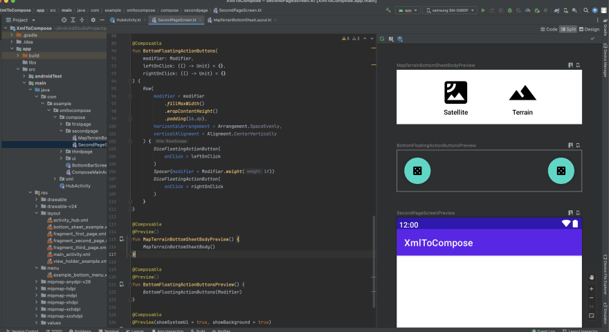Switch editor to Design view
609x332 pixels.
coord(589,29)
